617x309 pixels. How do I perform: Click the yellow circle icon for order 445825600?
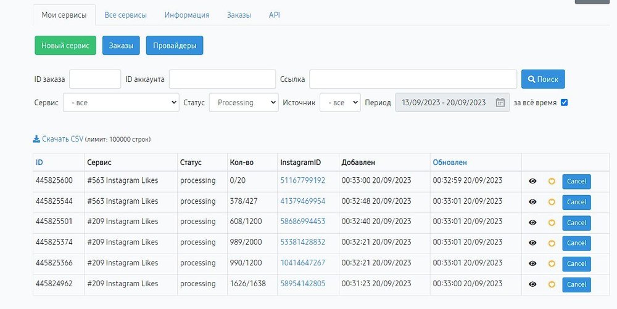click(x=552, y=182)
